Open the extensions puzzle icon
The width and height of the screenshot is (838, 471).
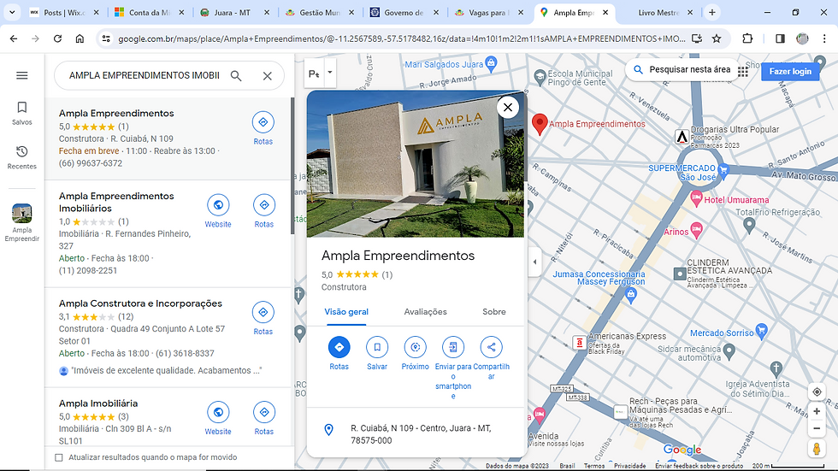click(x=747, y=38)
